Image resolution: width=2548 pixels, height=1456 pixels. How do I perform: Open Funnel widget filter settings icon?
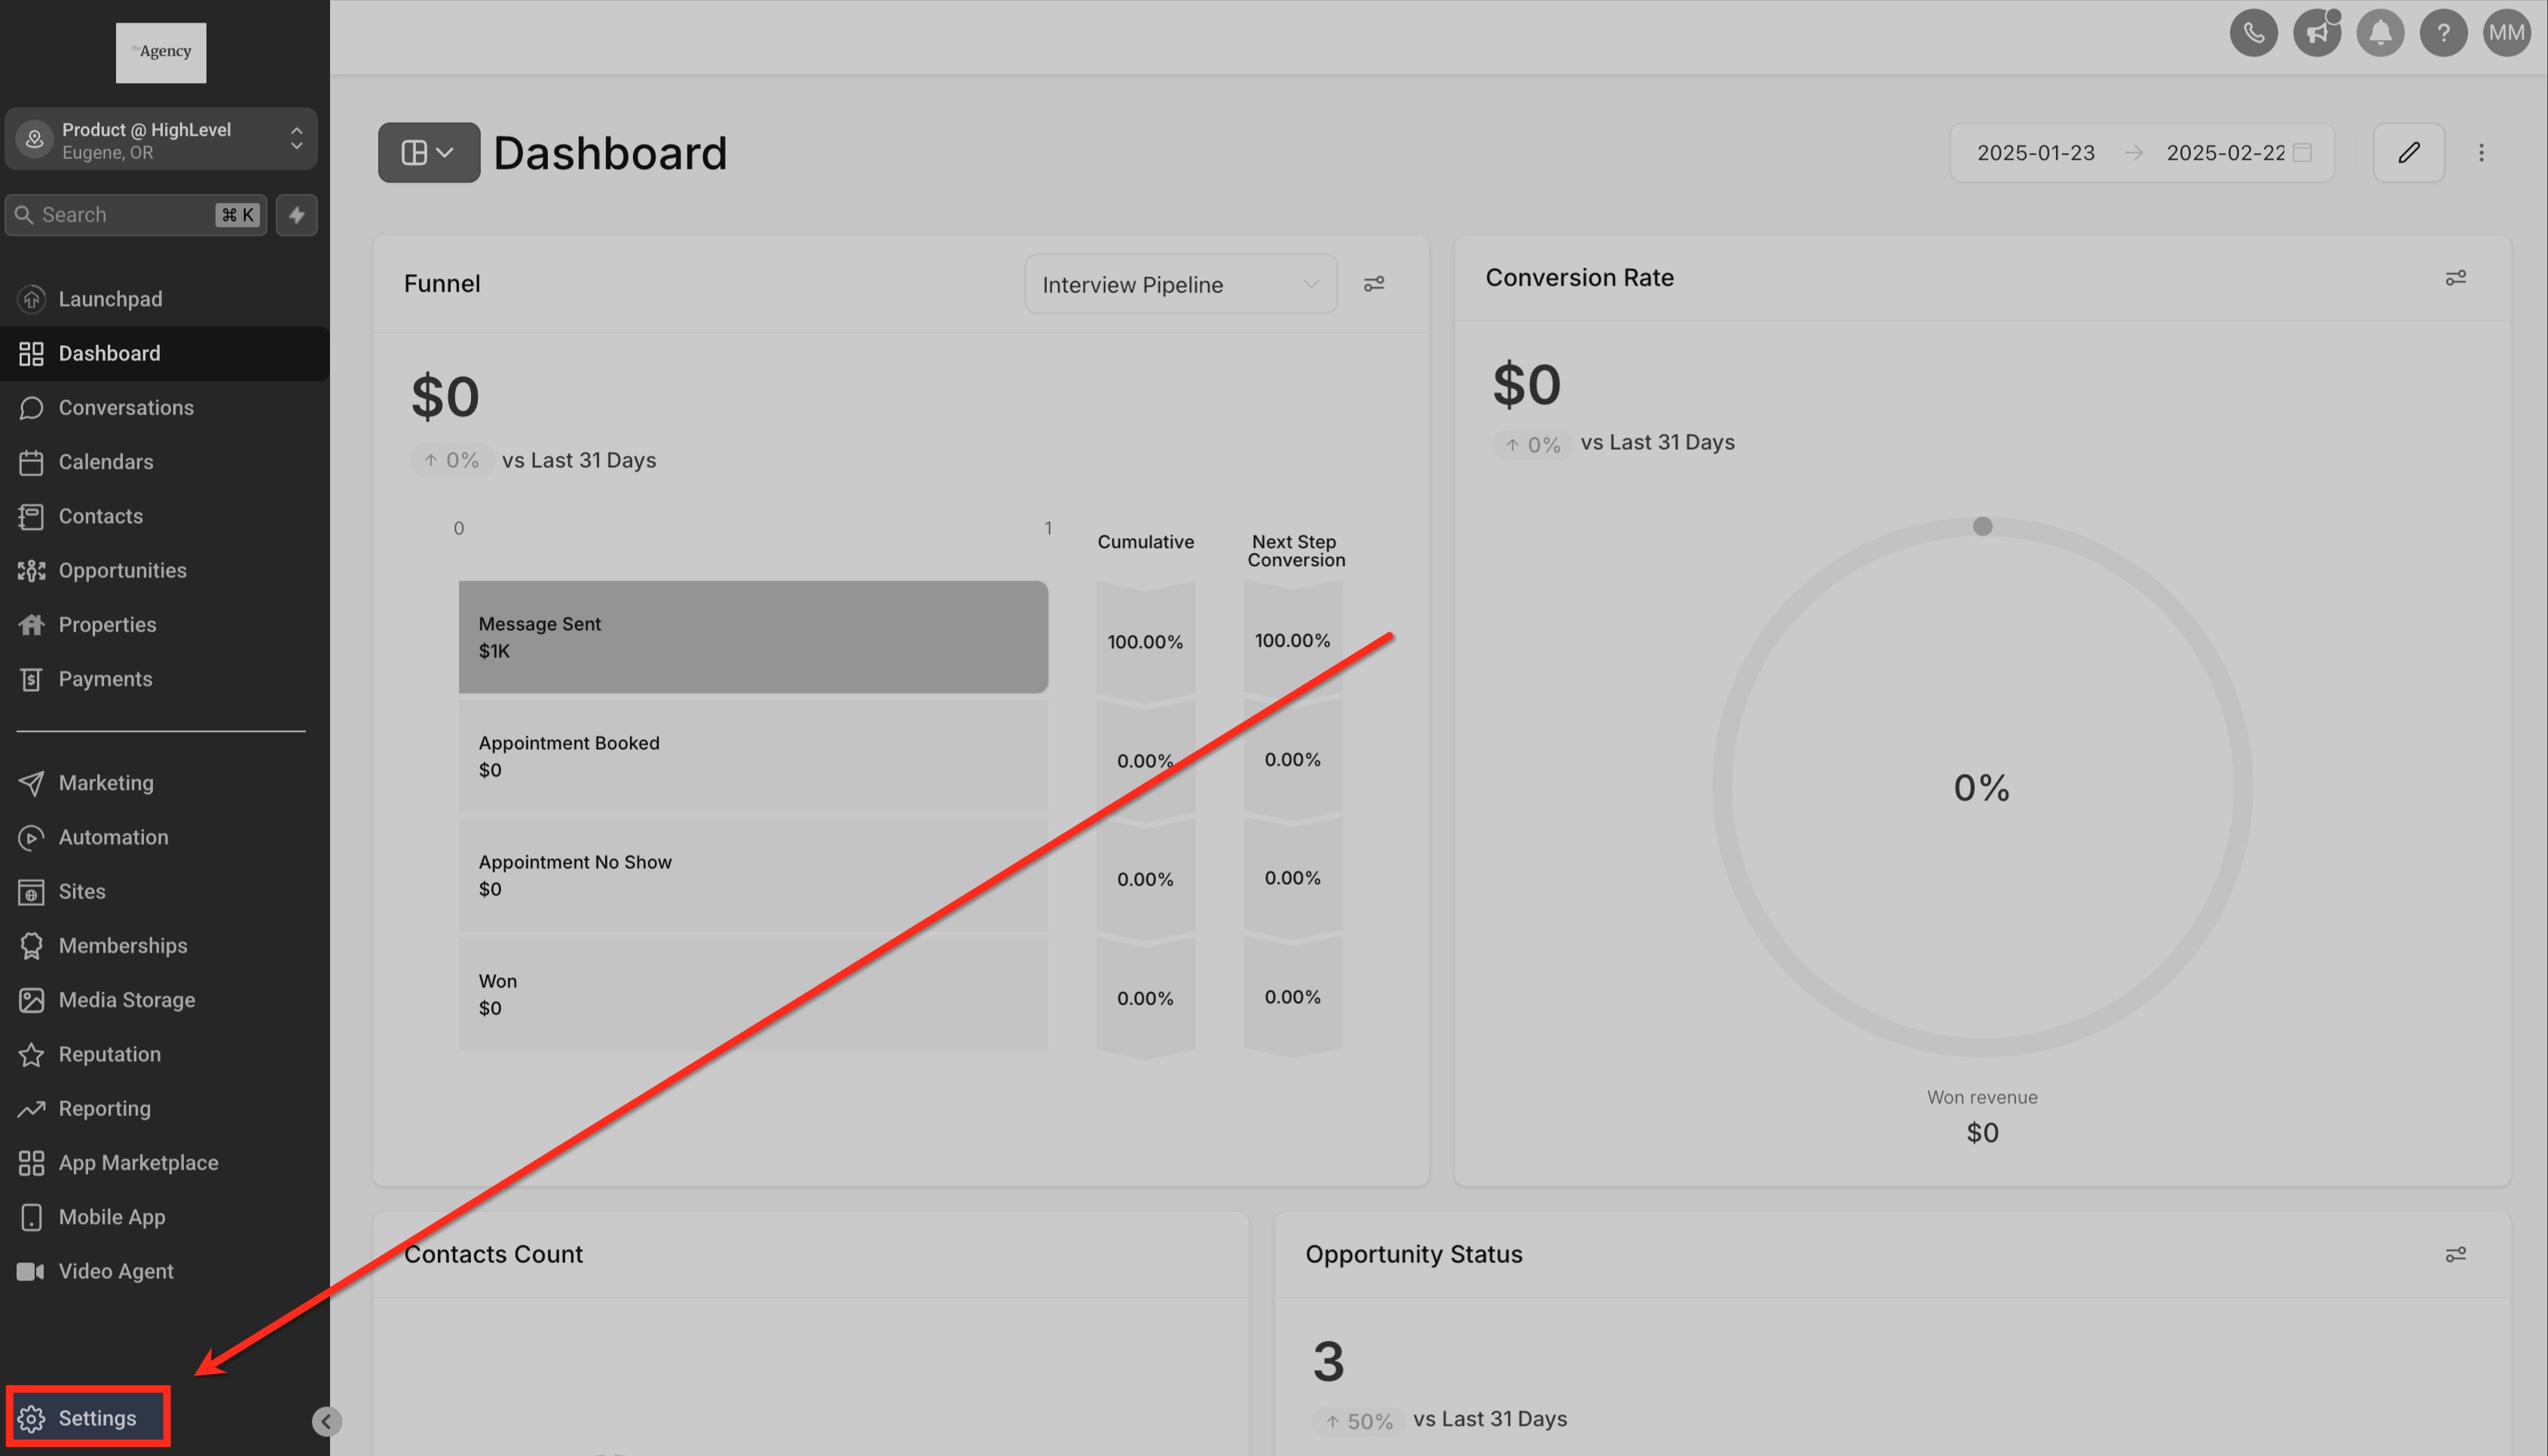tap(1374, 284)
